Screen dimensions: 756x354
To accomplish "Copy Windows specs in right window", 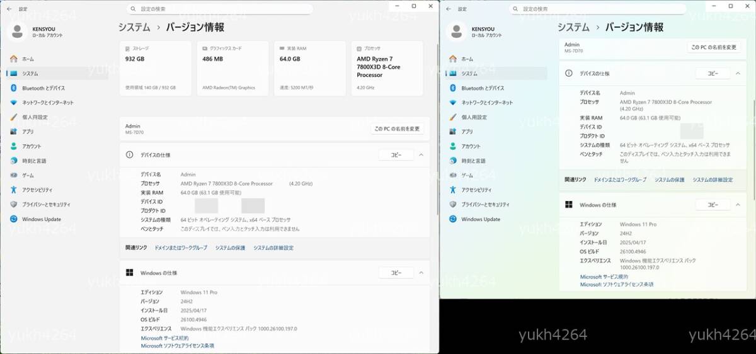I will pos(713,205).
